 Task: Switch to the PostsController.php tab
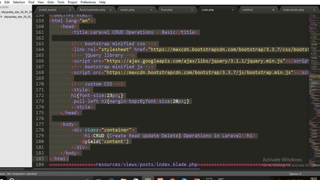(92, 10)
